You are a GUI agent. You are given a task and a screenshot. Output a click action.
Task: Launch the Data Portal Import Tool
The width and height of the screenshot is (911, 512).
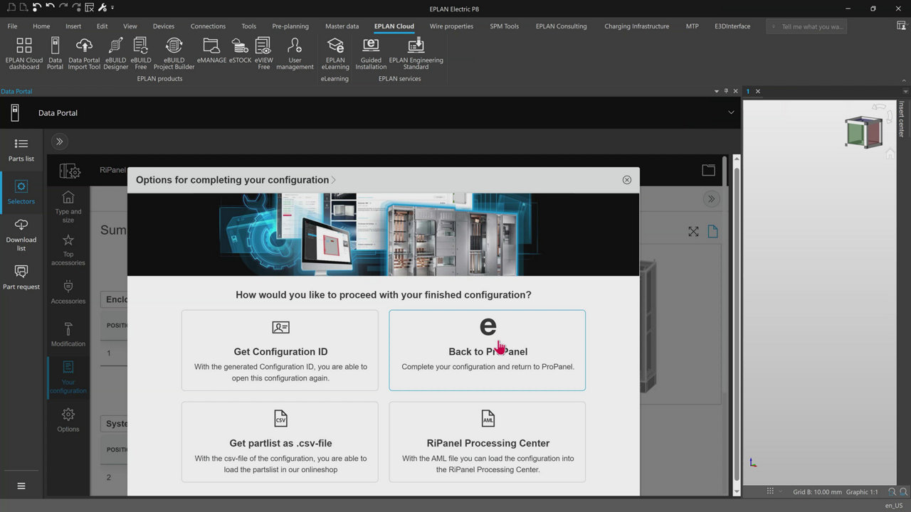tap(84, 53)
